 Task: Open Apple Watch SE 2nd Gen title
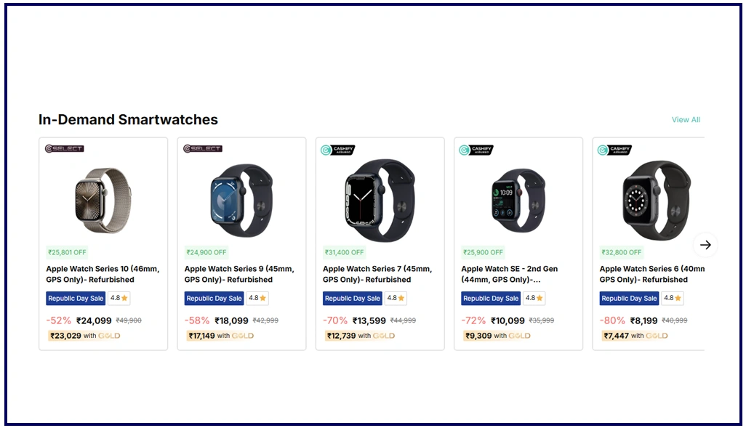pyautogui.click(x=509, y=274)
